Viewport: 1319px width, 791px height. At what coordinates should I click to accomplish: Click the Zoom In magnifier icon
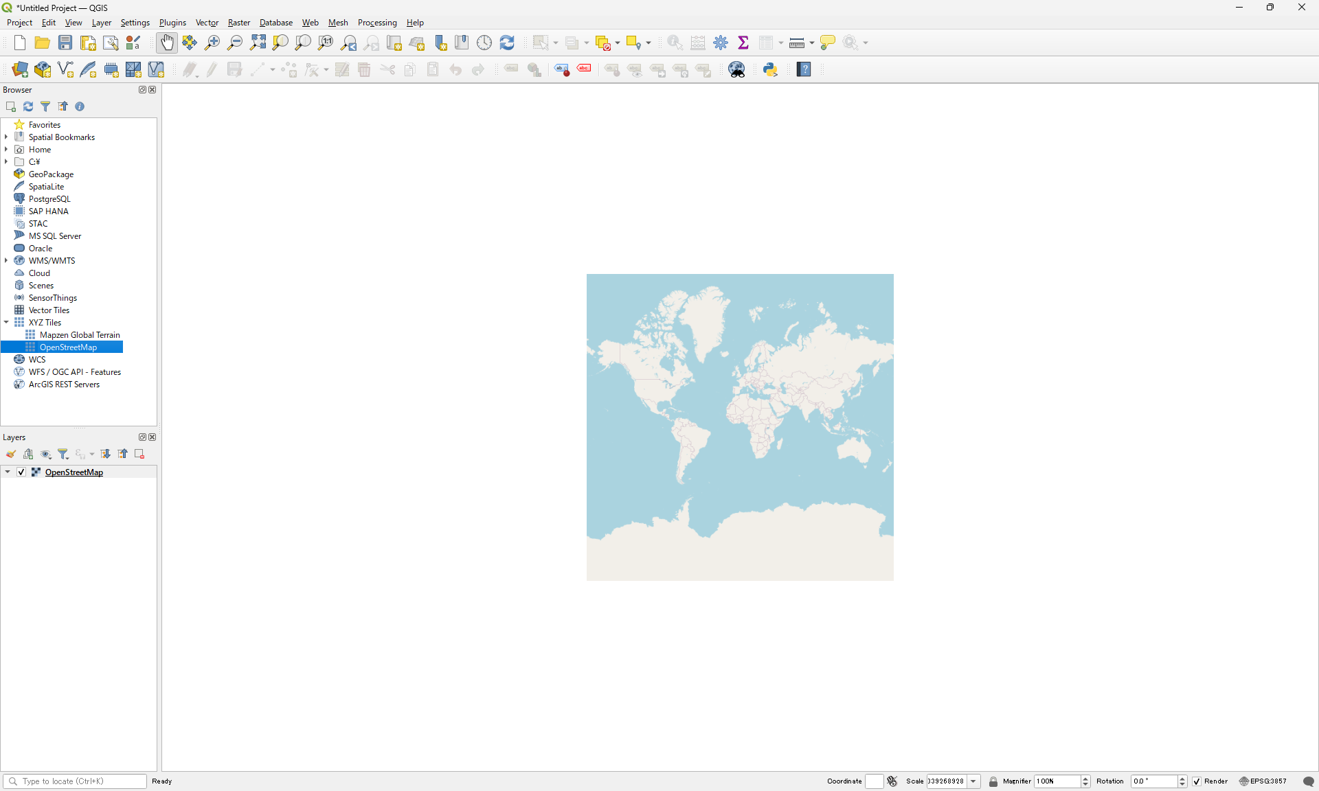click(x=212, y=43)
